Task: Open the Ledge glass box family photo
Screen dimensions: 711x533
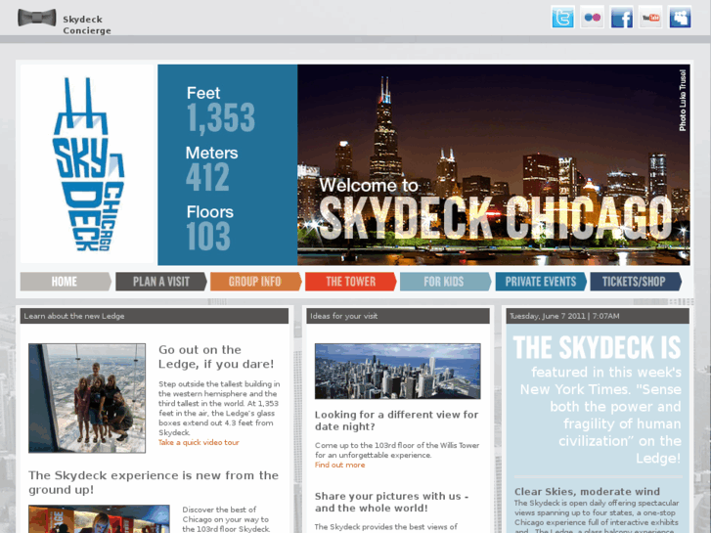Action: [87, 398]
